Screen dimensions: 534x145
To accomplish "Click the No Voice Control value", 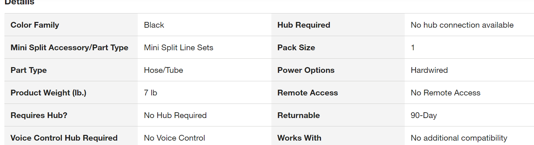I will 175,138.
